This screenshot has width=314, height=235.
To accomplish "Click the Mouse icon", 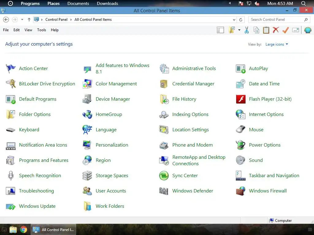I will (241, 130).
